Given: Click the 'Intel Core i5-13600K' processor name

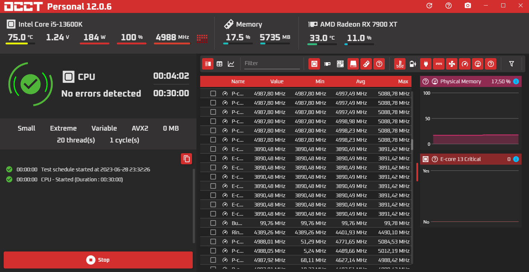Looking at the screenshot, I should [50, 24].
